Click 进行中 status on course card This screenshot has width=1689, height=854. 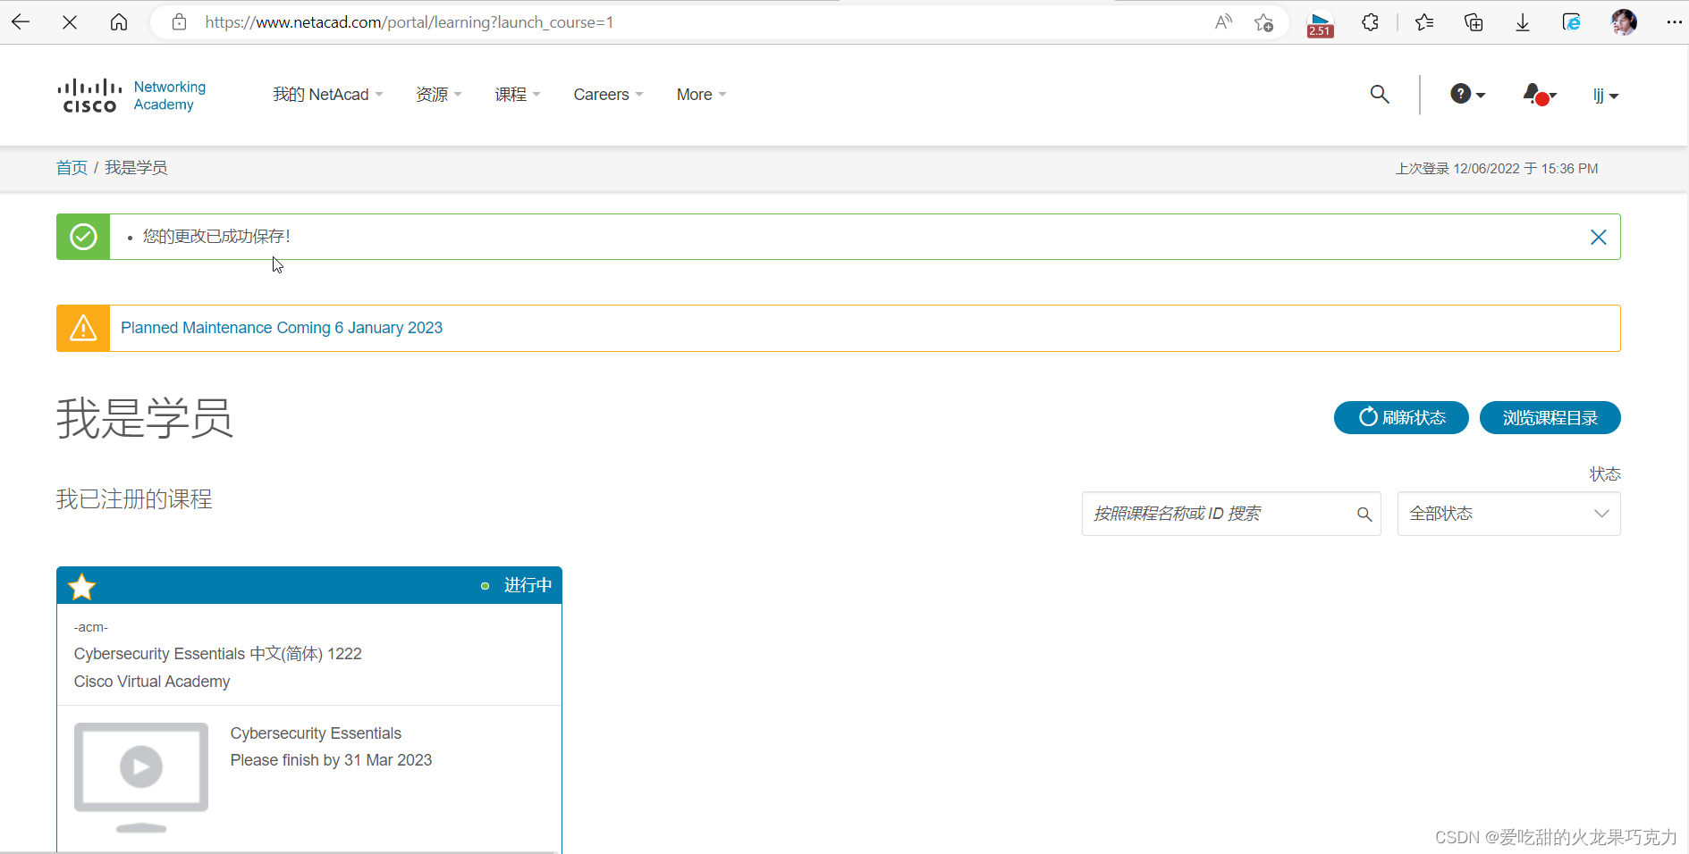pos(528,585)
